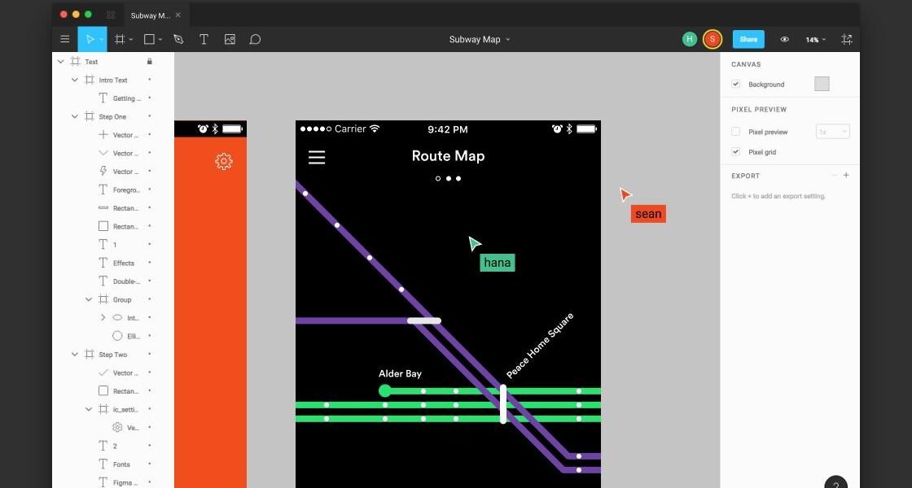Click the Alder Bay station label
The width and height of the screenshot is (912, 488).
click(400, 373)
